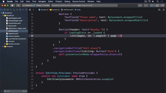Image resolution: width=166 pixels, height=93 pixels.
Task: Open the Project navigator tab
Action: [x=2, y=10]
